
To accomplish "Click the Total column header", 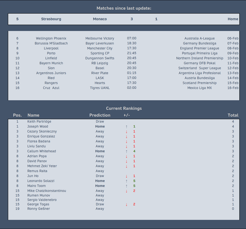I will (233, 115).
